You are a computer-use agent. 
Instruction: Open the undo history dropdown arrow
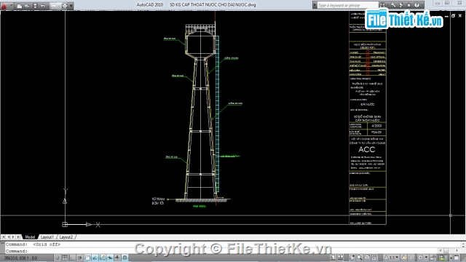pyautogui.click(x=47, y=6)
